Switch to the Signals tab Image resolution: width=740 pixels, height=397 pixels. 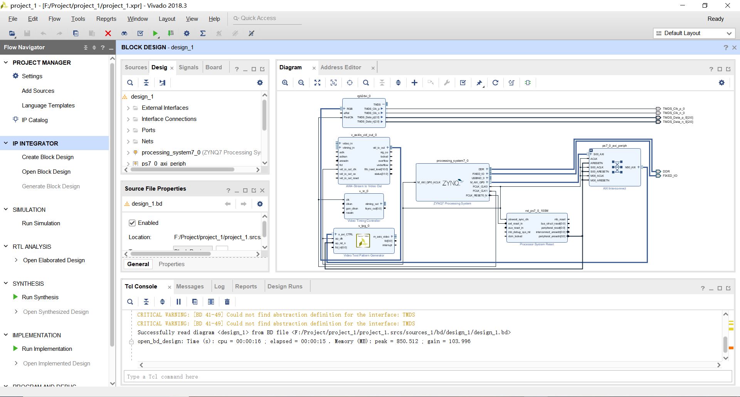tap(188, 67)
